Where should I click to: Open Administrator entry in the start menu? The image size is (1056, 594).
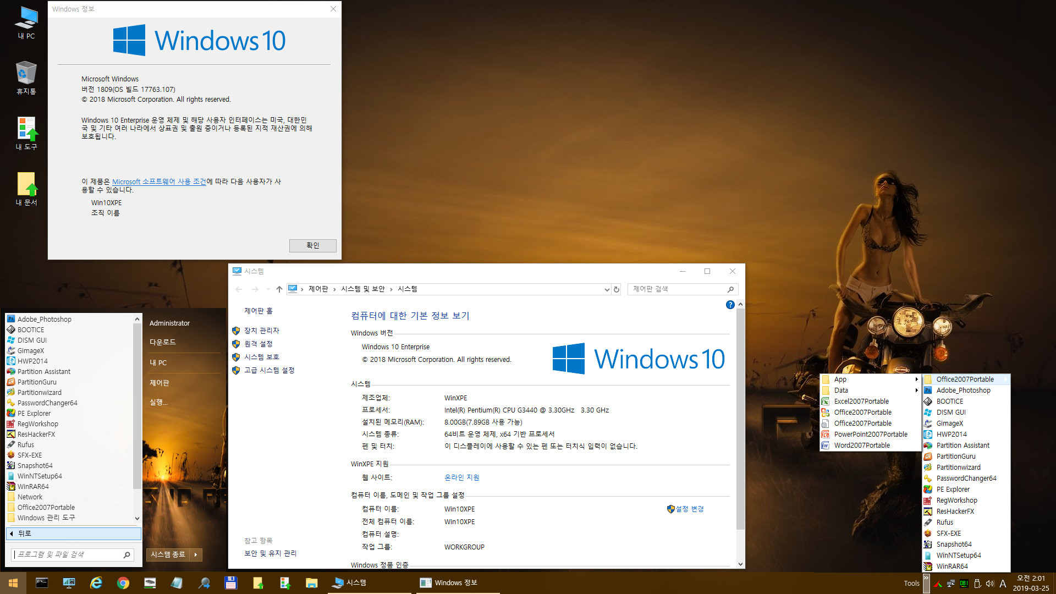click(169, 323)
